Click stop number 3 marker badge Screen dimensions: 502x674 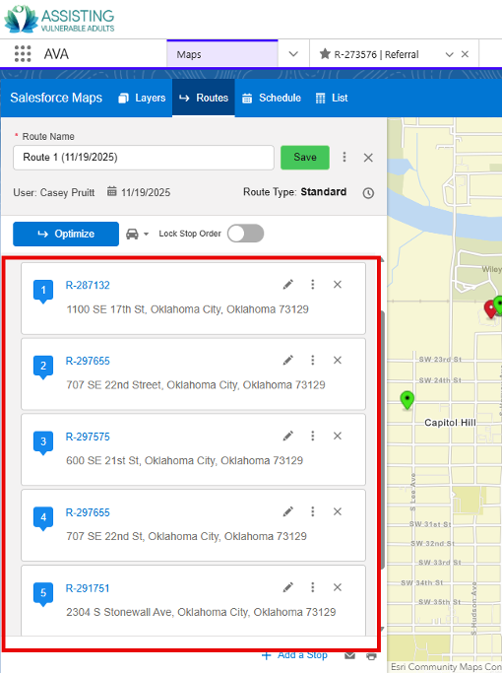point(43,442)
